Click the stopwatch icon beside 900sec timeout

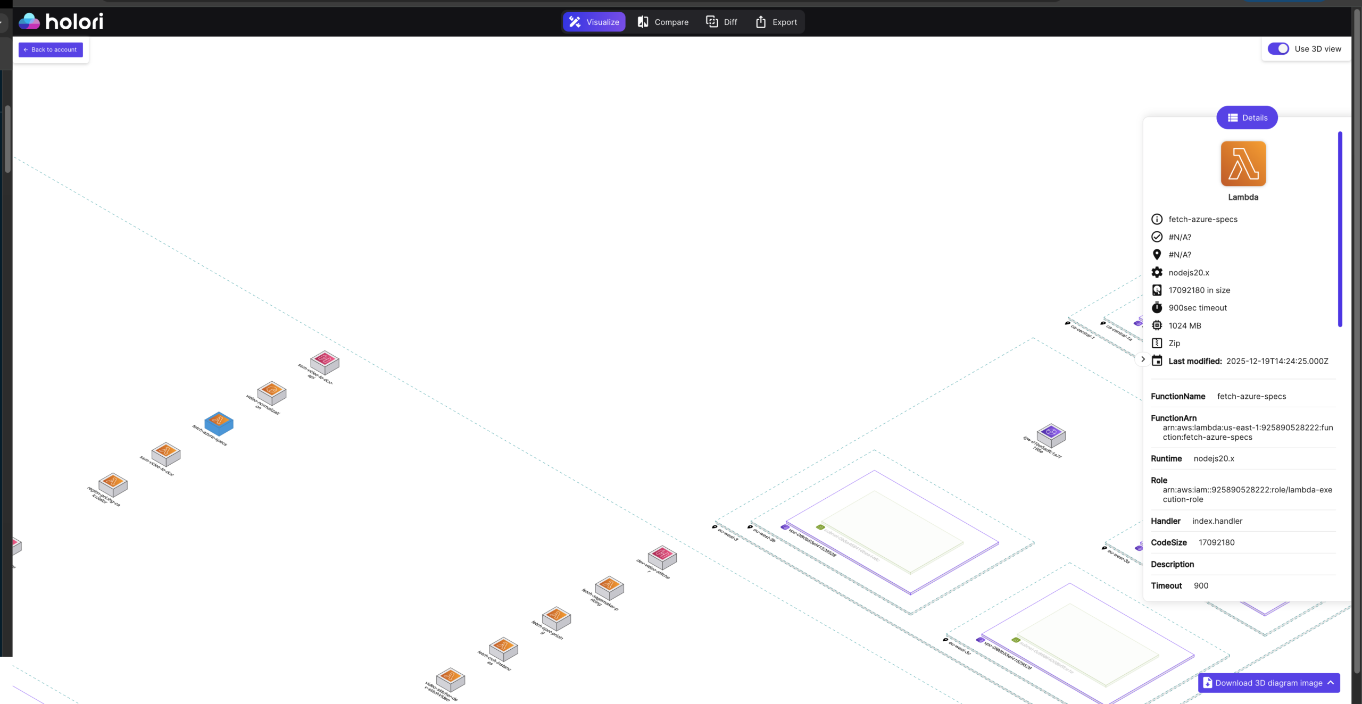click(x=1157, y=307)
